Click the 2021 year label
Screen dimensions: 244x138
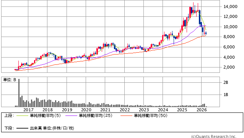105,110
